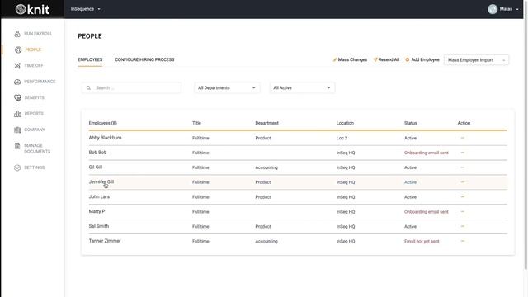Click the page vertical scrollbar
Viewport: 528px width, 297px height.
[x=526, y=134]
